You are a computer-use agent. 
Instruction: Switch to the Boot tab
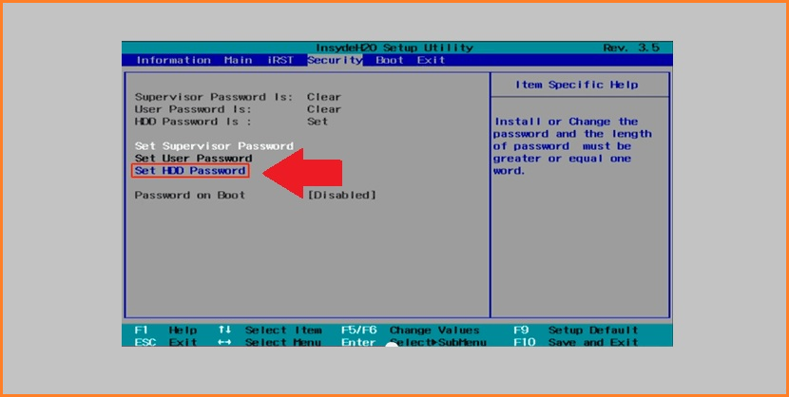point(390,60)
